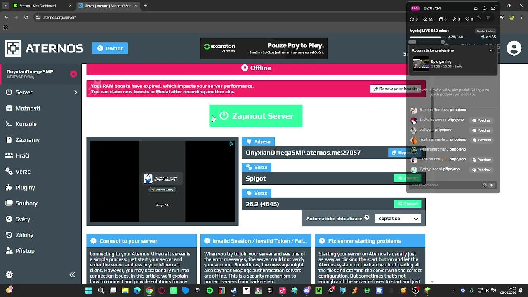The width and height of the screenshot is (528, 297).
Task: Open Fix server starting problems article
Action: pyautogui.click(x=370, y=241)
